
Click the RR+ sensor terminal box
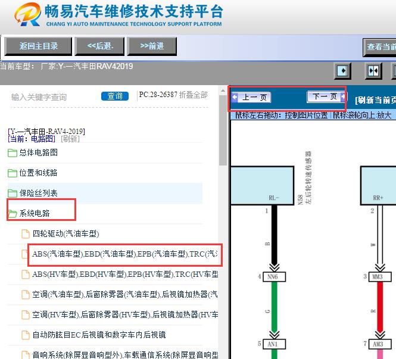pyautogui.click(x=378, y=186)
